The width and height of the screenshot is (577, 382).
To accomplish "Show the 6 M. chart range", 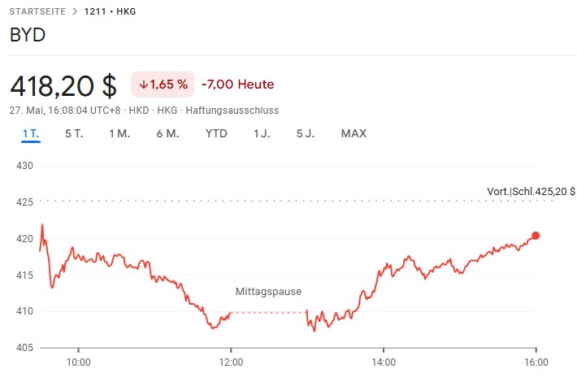I will tap(167, 133).
